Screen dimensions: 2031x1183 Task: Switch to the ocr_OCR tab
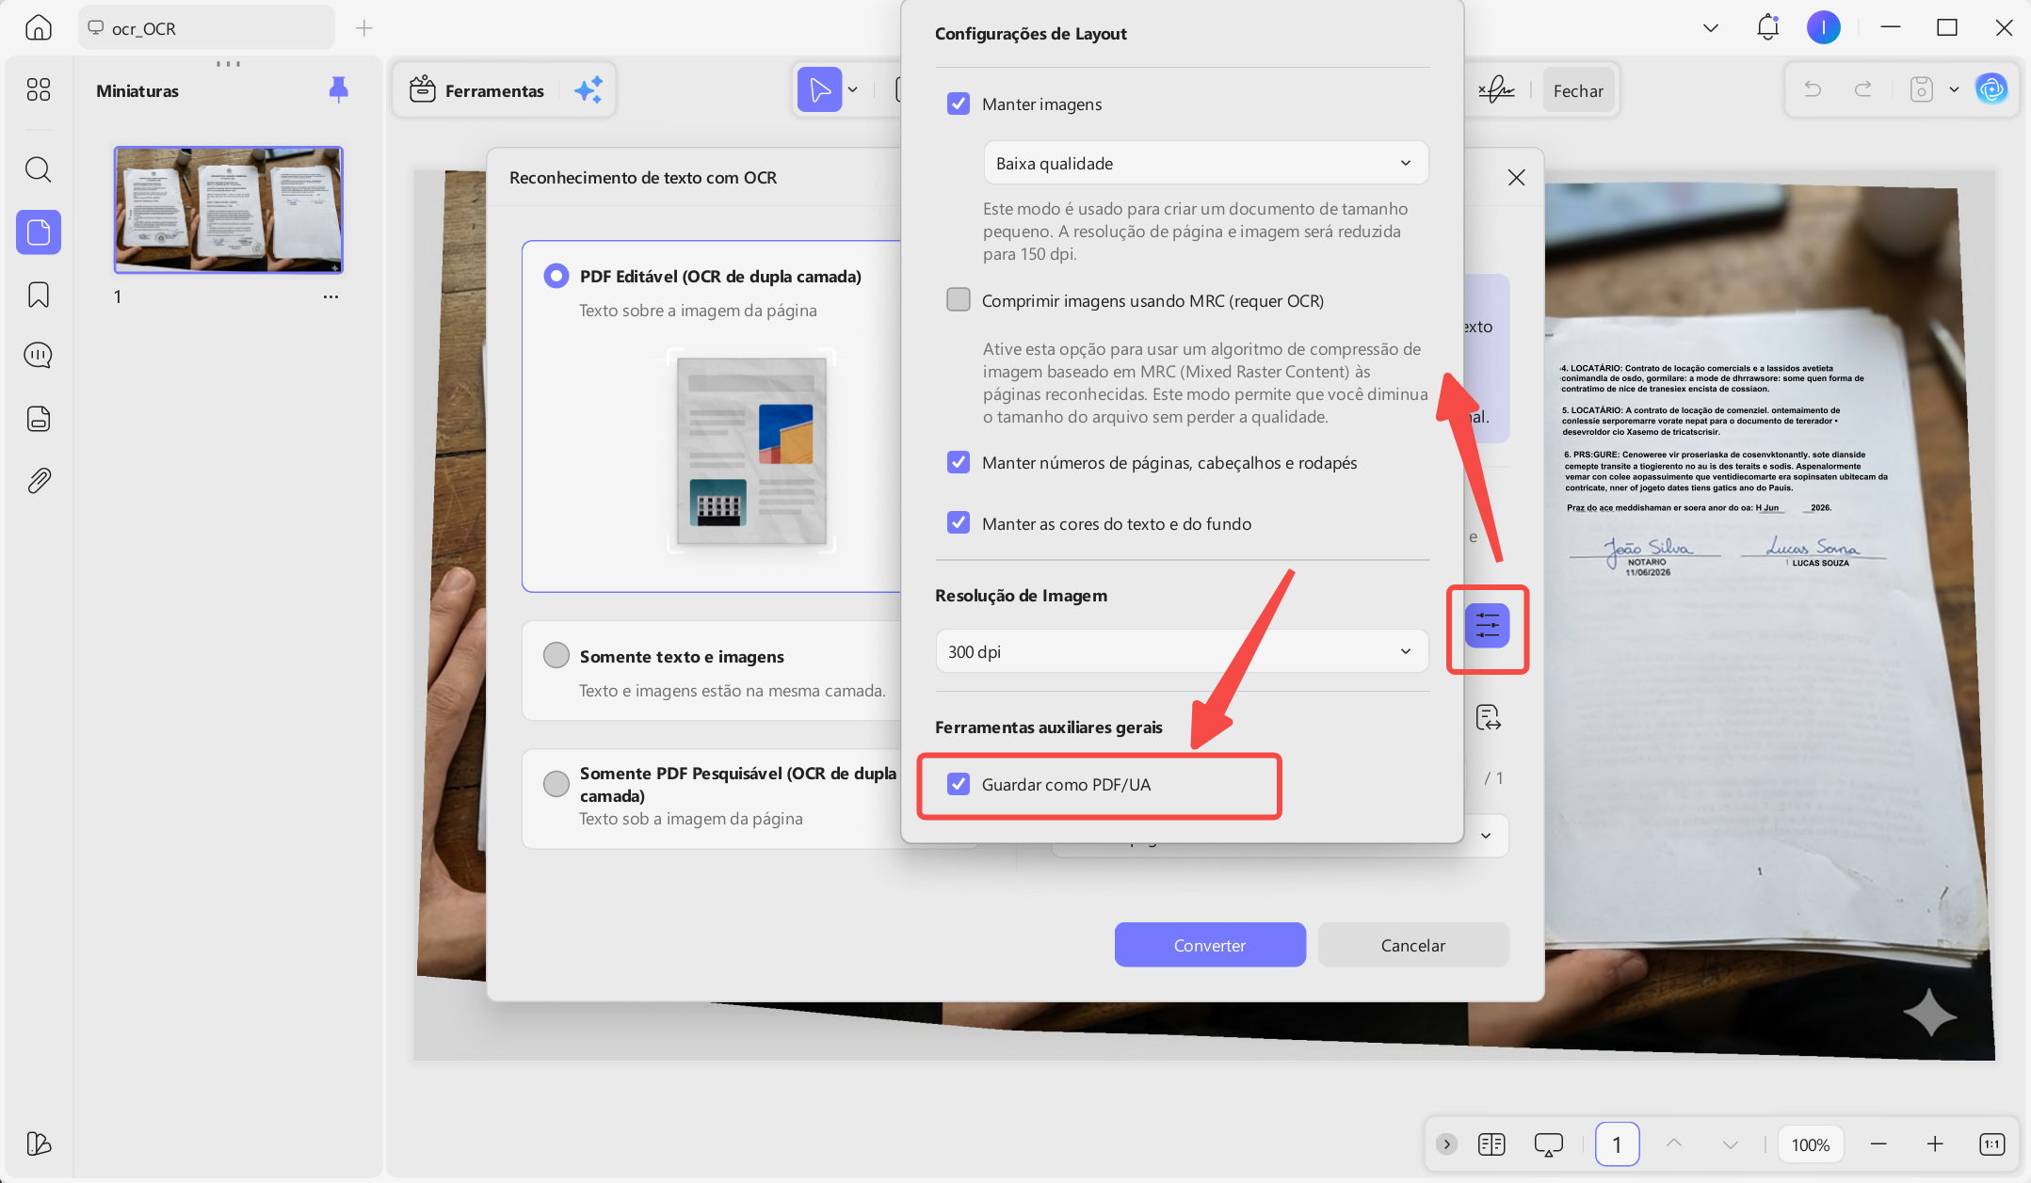point(206,28)
